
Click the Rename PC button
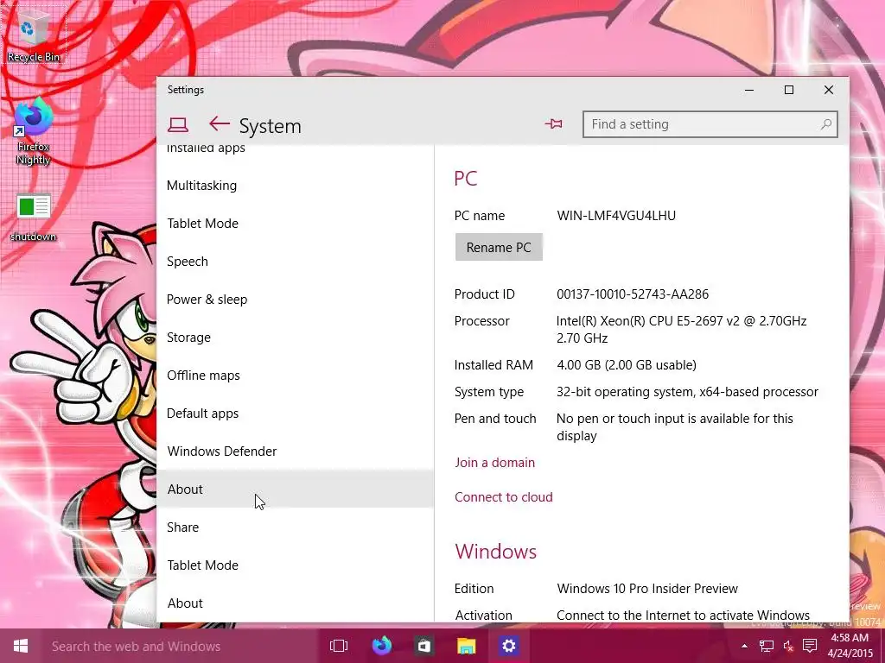pyautogui.click(x=499, y=247)
